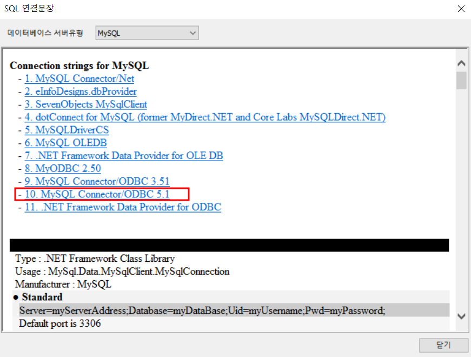The width and height of the screenshot is (471, 357).
Task: Jump to 8. MyODBC 2.50 link
Action: [63, 168]
